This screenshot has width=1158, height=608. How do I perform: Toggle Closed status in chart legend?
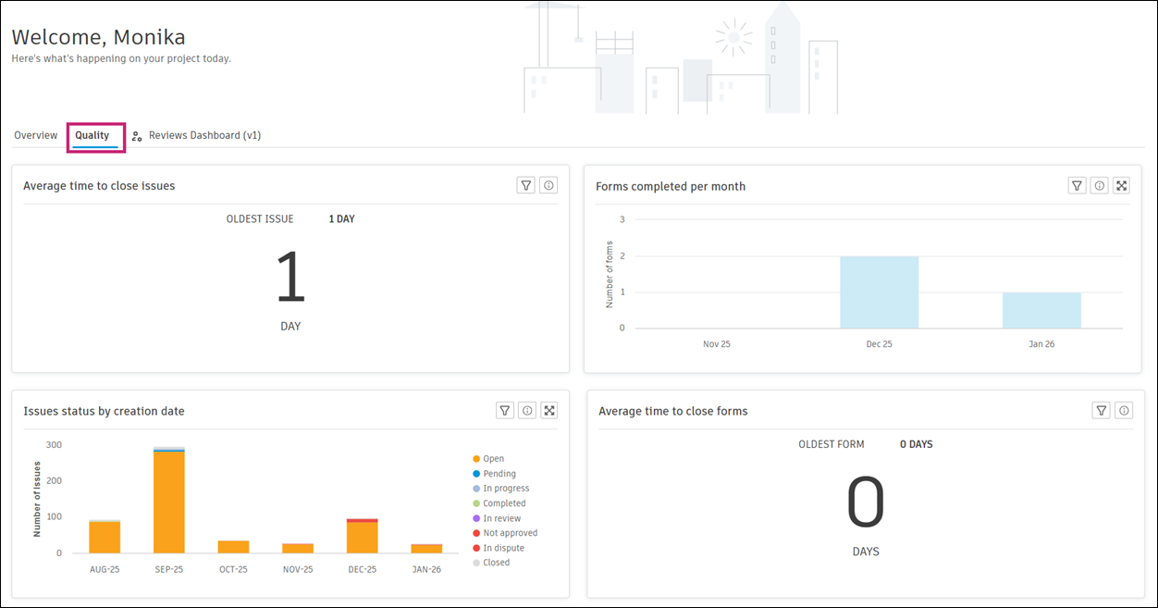tap(490, 563)
